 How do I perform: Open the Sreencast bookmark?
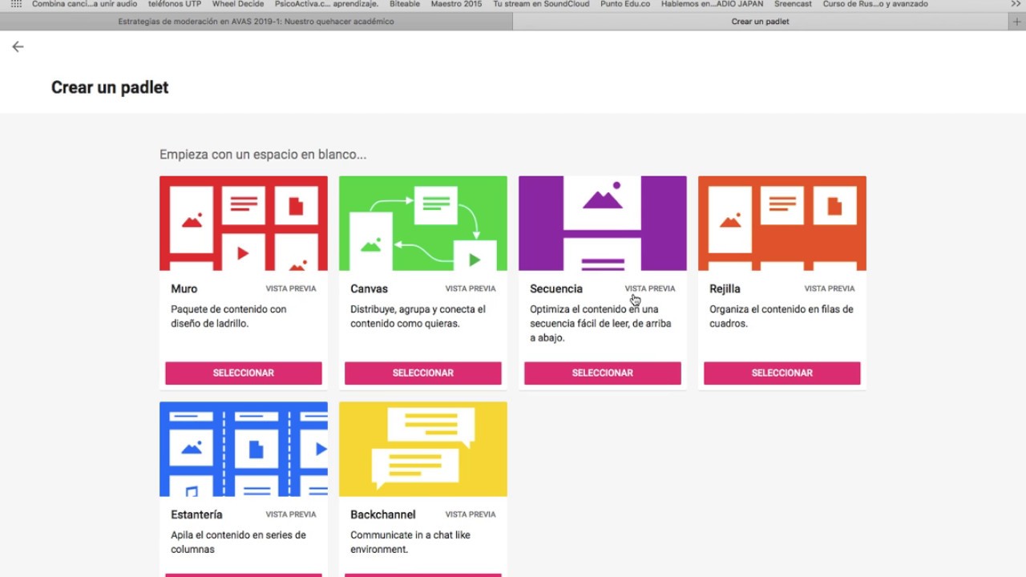pos(793,4)
